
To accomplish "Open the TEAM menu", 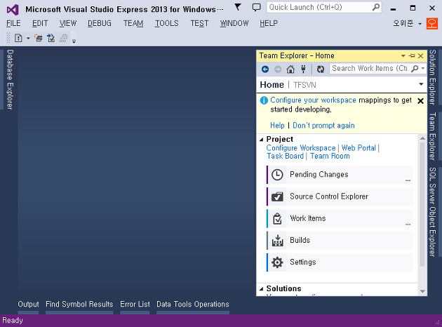I will click(133, 23).
